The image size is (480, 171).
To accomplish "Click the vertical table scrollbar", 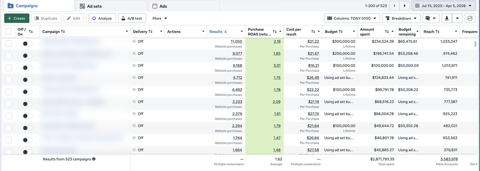I will tap(475, 44).
